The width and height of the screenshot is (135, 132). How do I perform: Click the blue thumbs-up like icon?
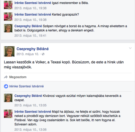click(x=6, y=86)
